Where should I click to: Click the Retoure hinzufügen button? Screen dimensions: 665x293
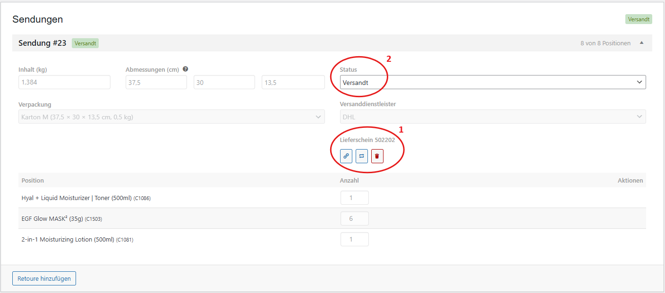click(x=44, y=278)
